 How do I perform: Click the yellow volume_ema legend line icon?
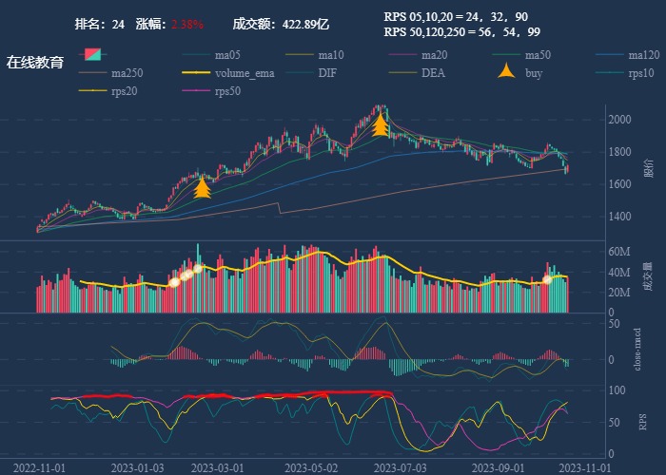click(195, 73)
